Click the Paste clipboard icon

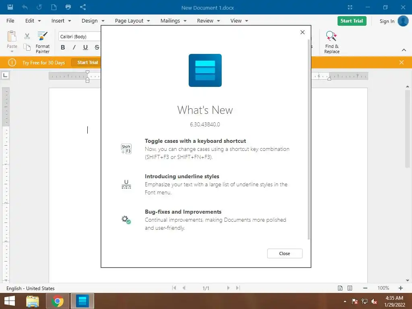pos(12,37)
